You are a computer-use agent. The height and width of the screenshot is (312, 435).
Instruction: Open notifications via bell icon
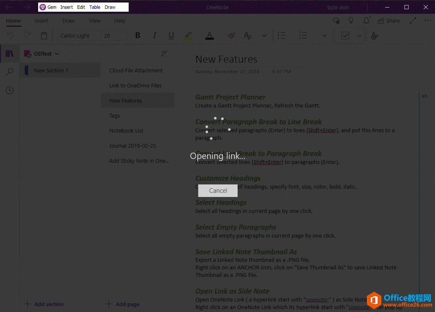pyautogui.click(x=365, y=20)
